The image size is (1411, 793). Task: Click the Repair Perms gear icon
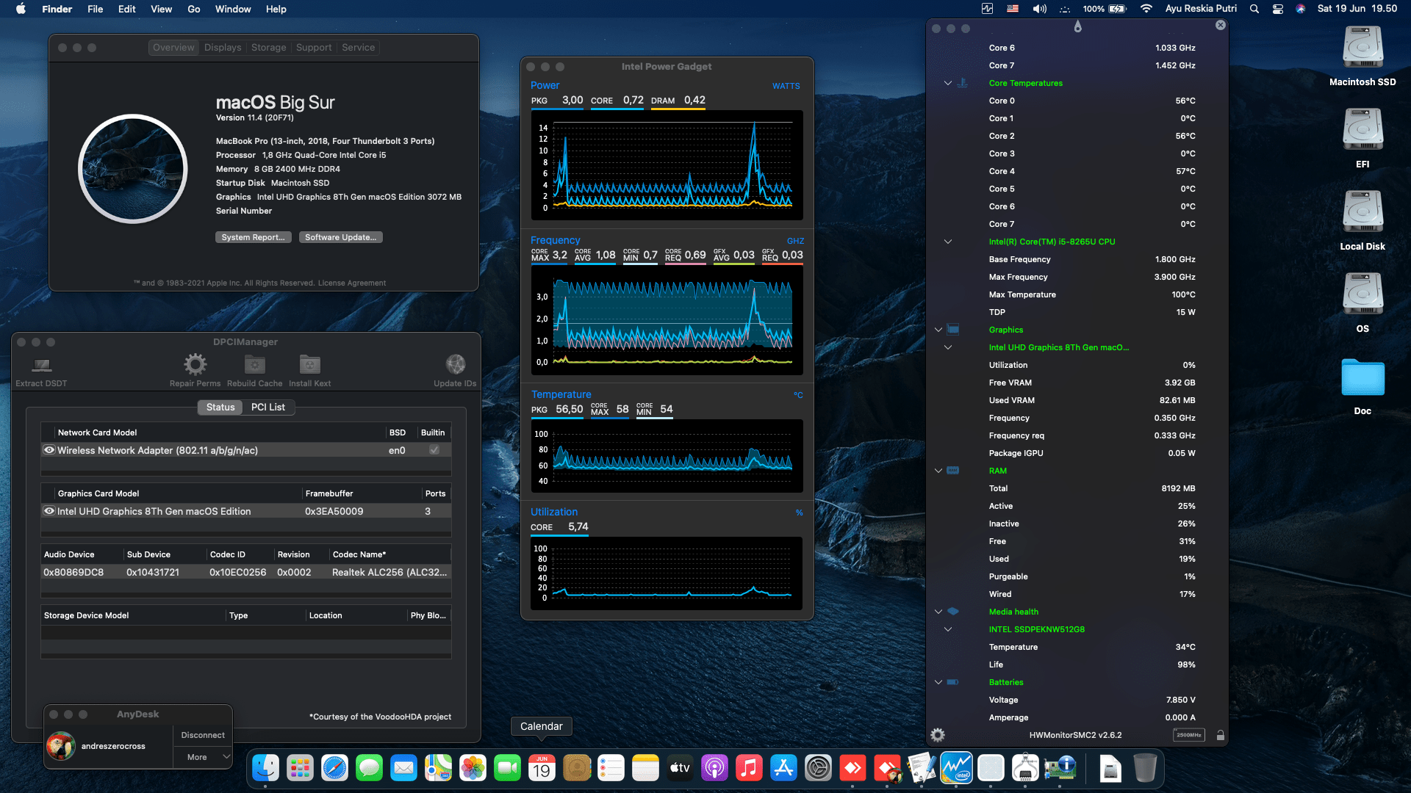[x=195, y=364]
